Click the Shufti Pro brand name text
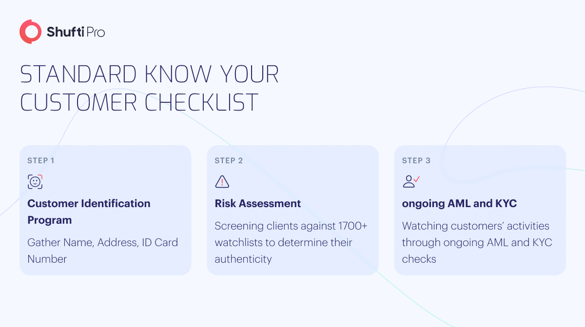 [76, 32]
